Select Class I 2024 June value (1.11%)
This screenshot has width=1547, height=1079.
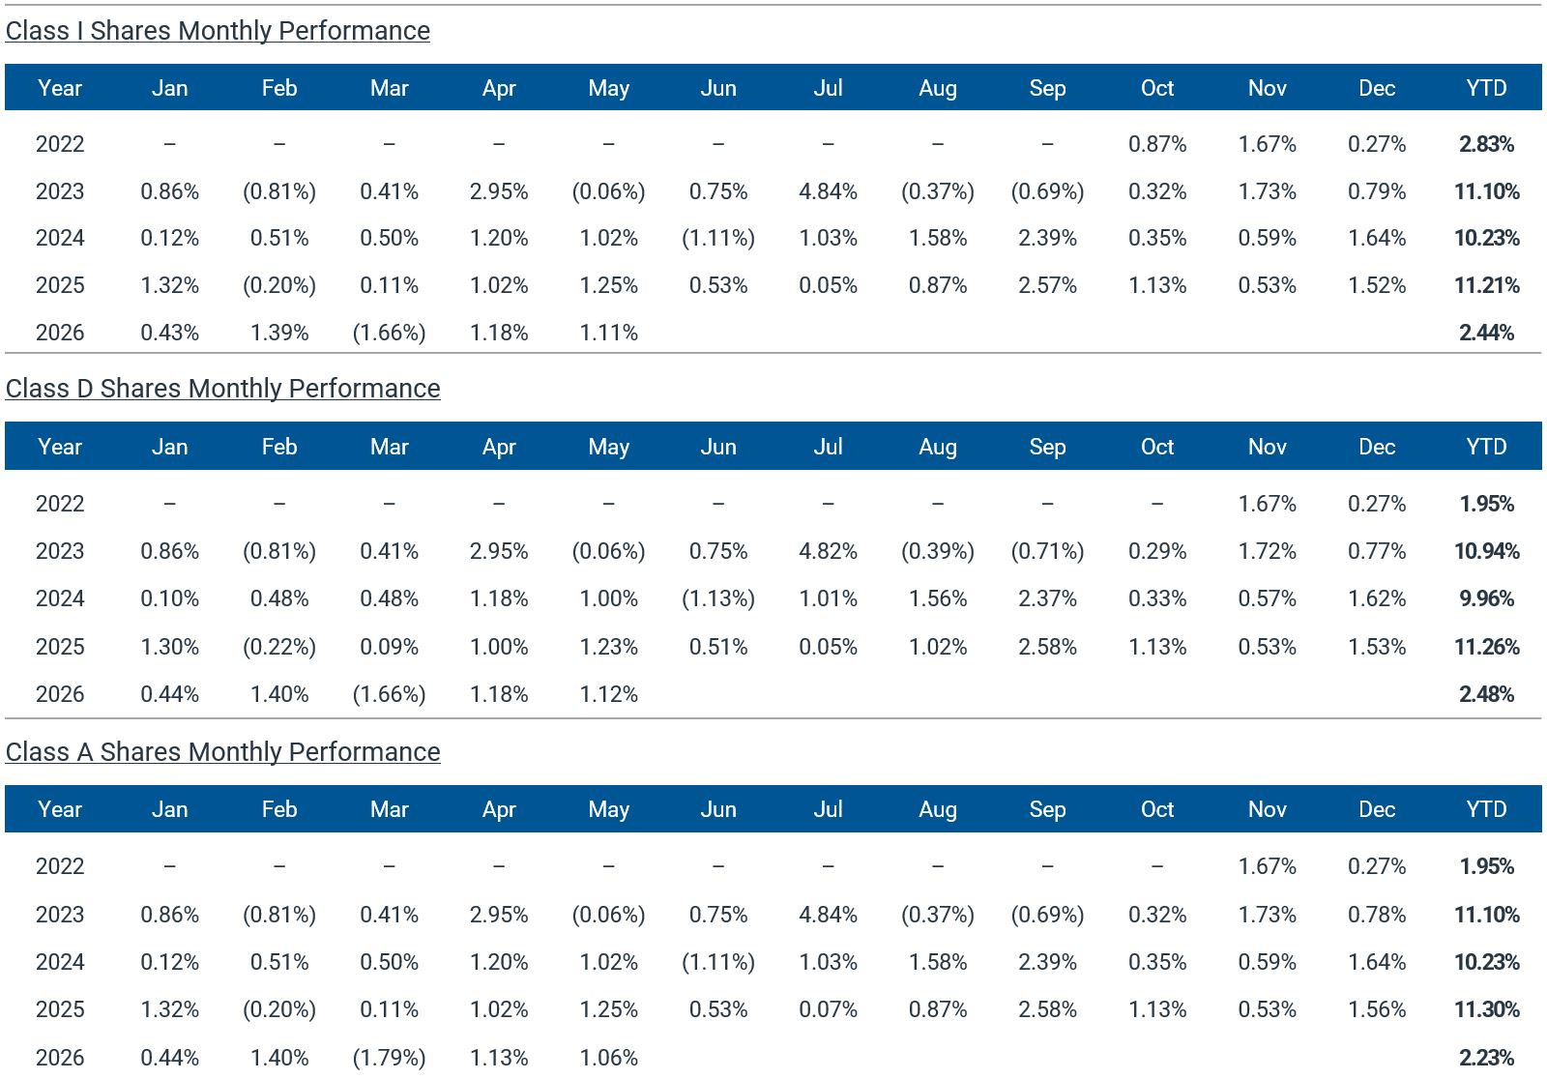(718, 238)
